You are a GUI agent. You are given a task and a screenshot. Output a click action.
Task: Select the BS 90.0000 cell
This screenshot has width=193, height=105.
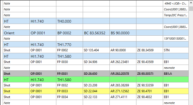coord(123,33)
